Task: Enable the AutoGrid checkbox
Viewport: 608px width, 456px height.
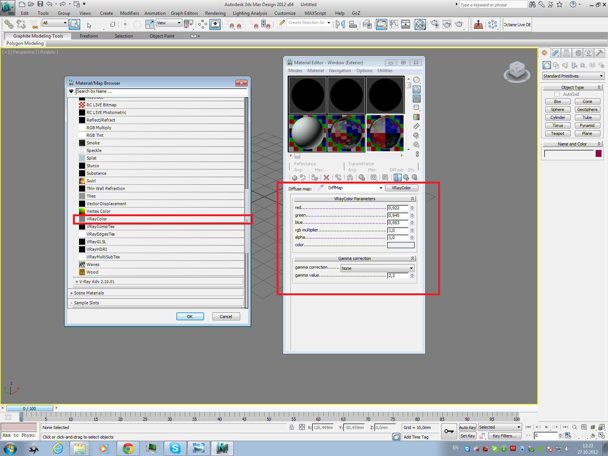Action: (x=557, y=94)
